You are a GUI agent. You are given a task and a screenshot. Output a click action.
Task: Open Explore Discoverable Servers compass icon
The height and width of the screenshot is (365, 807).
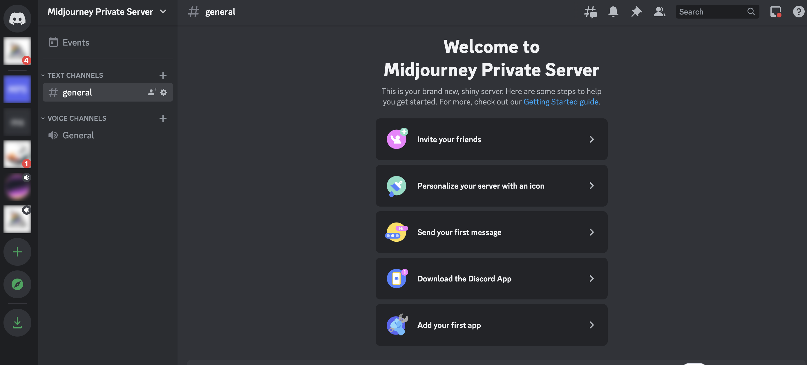17,284
